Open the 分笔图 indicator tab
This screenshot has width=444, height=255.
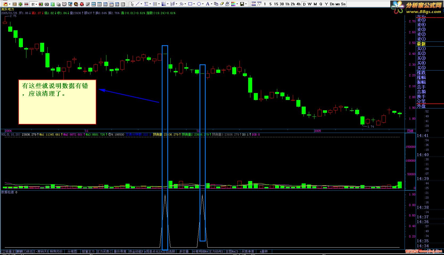click(x=72, y=251)
